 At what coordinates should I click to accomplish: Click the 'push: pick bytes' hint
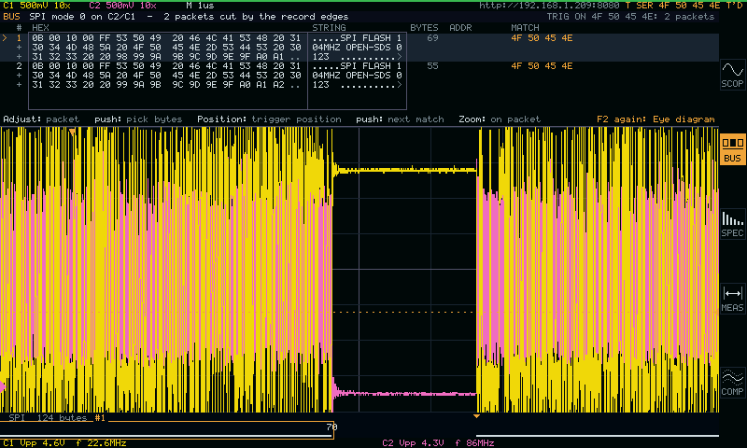[x=138, y=119]
